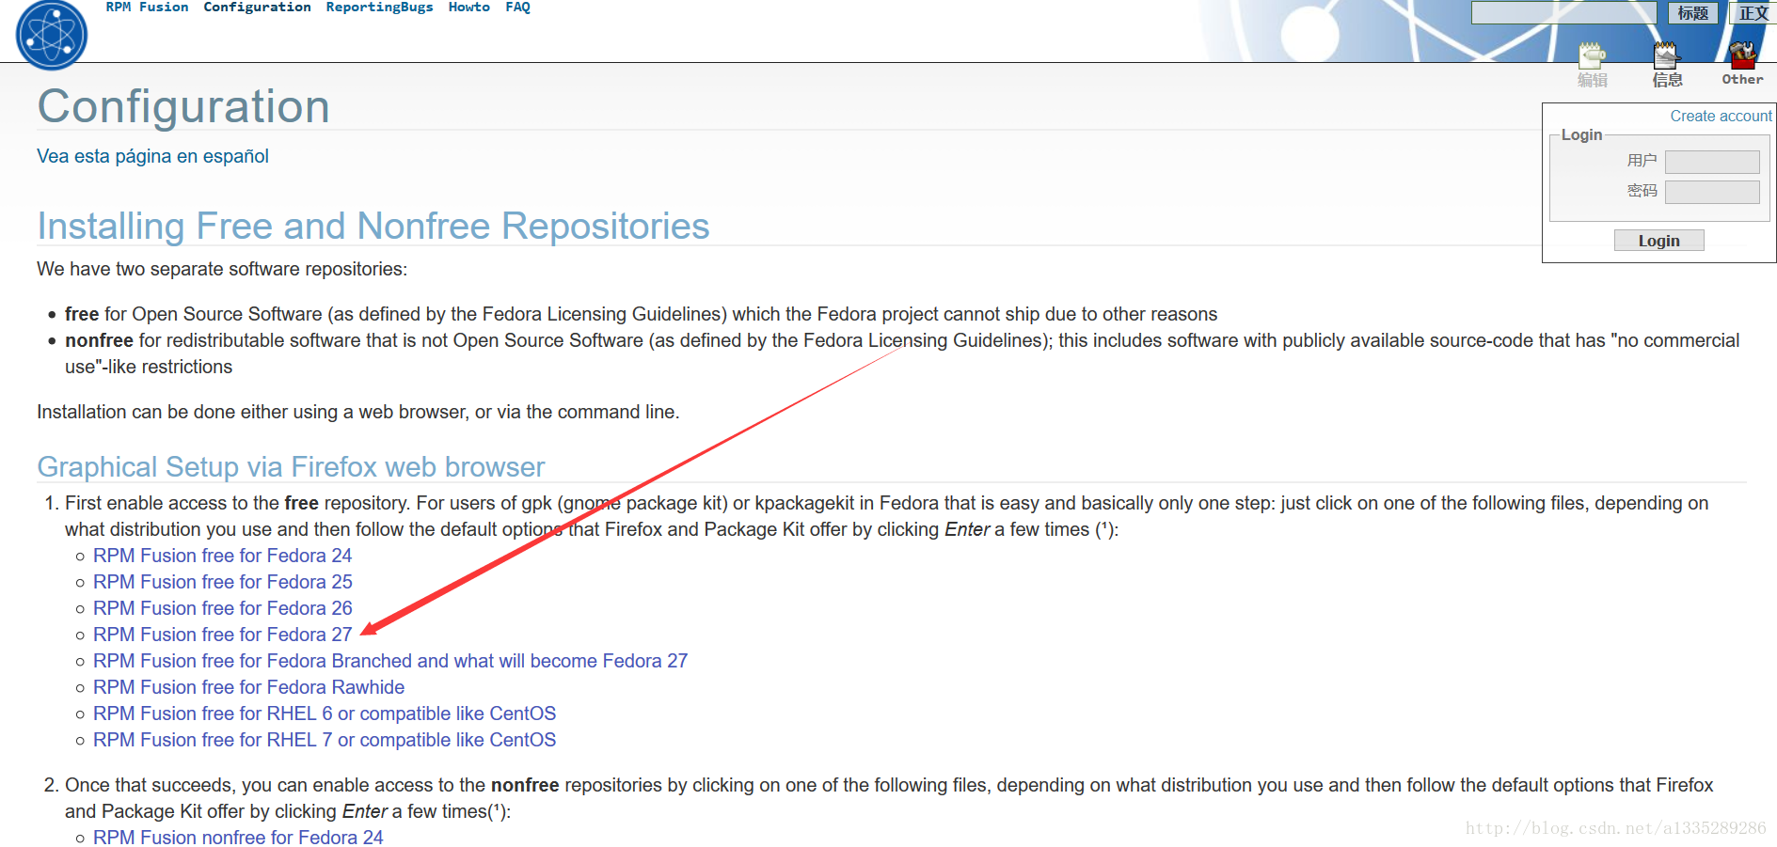Viewport: 1777px width, 847px height.
Task: Click the Login button
Action: pyautogui.click(x=1658, y=241)
